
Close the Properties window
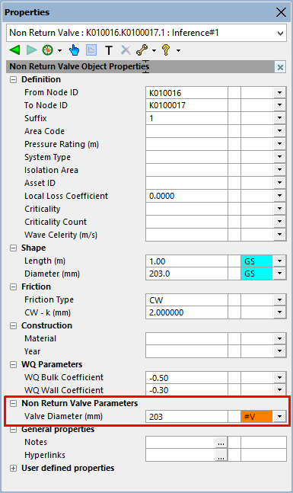point(281,12)
